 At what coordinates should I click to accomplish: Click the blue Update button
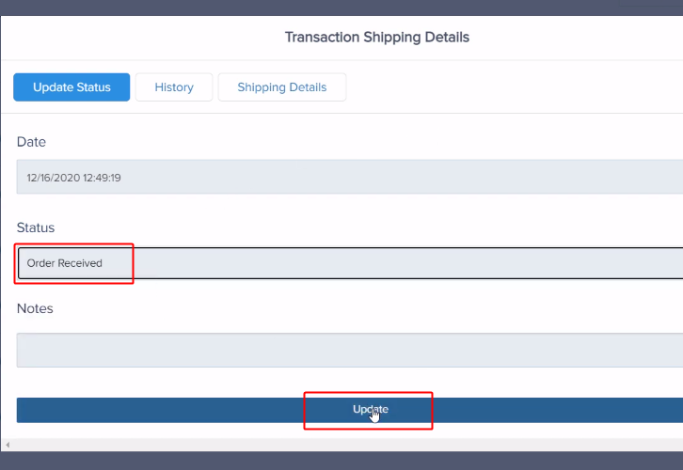tap(350, 410)
